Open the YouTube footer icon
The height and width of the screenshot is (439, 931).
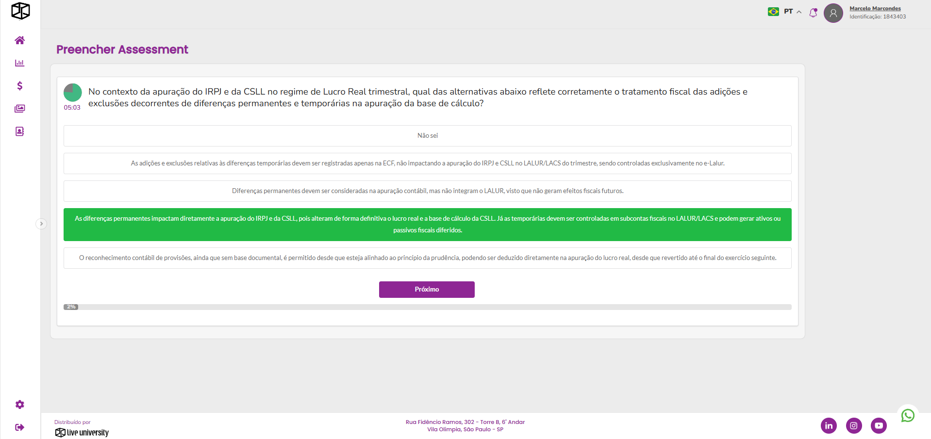pos(879,425)
